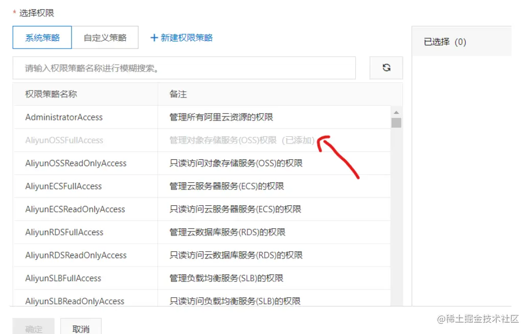Select the AliyunECSFullAccess policy
529x334 pixels.
click(x=63, y=186)
